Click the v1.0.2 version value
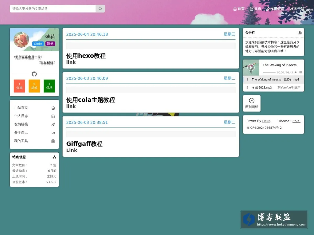This screenshot has width=314, height=235. pyautogui.click(x=51, y=182)
